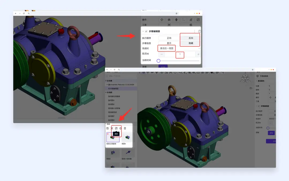Select 组装小齿轮轴 in the view tree
This screenshot has height=181, width=289.
pos(113,108)
